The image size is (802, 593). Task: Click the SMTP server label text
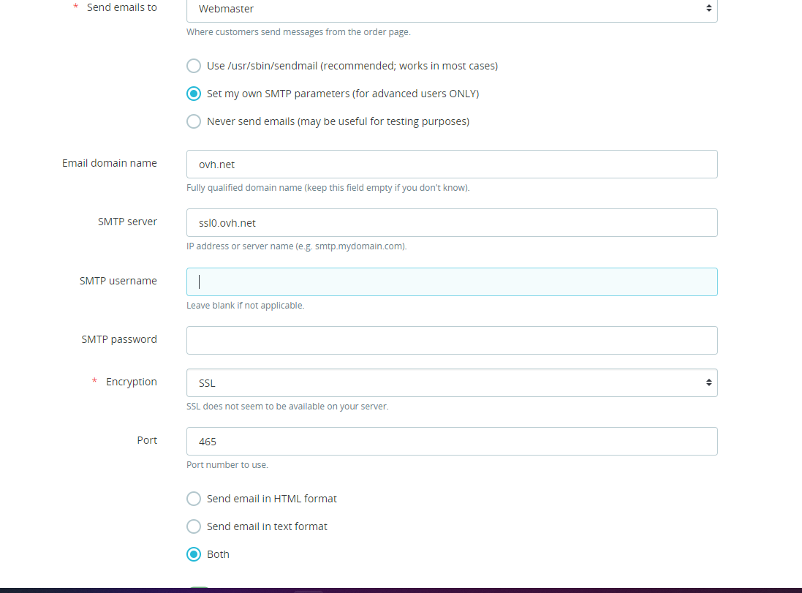coord(127,222)
